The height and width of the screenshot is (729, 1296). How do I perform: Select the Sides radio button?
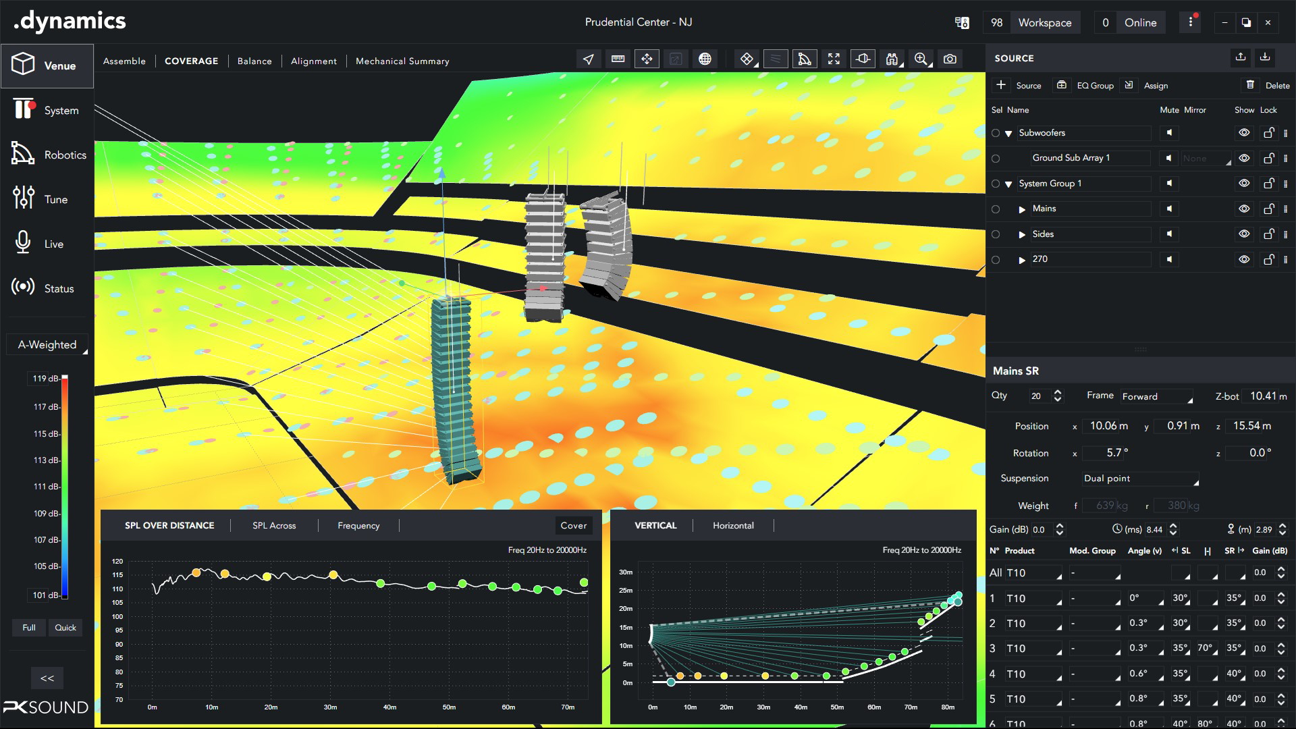(996, 234)
